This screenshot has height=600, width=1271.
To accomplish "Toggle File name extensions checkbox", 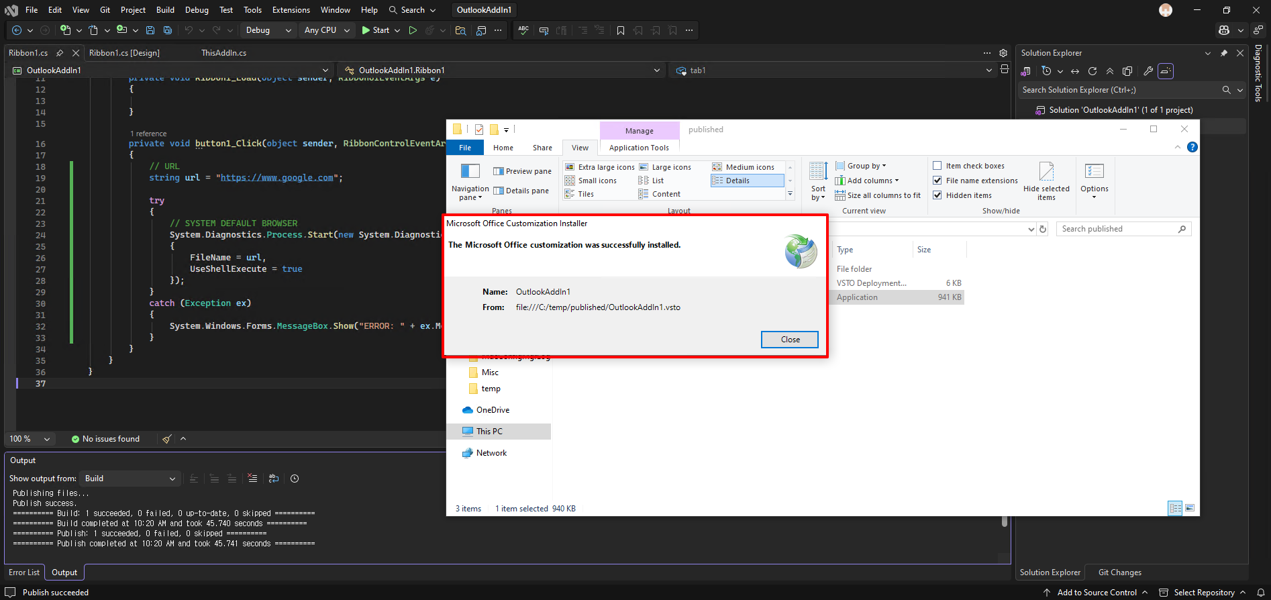I will pyautogui.click(x=937, y=181).
